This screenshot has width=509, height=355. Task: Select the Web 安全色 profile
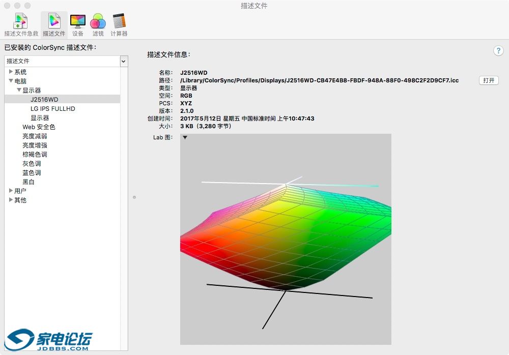[39, 127]
